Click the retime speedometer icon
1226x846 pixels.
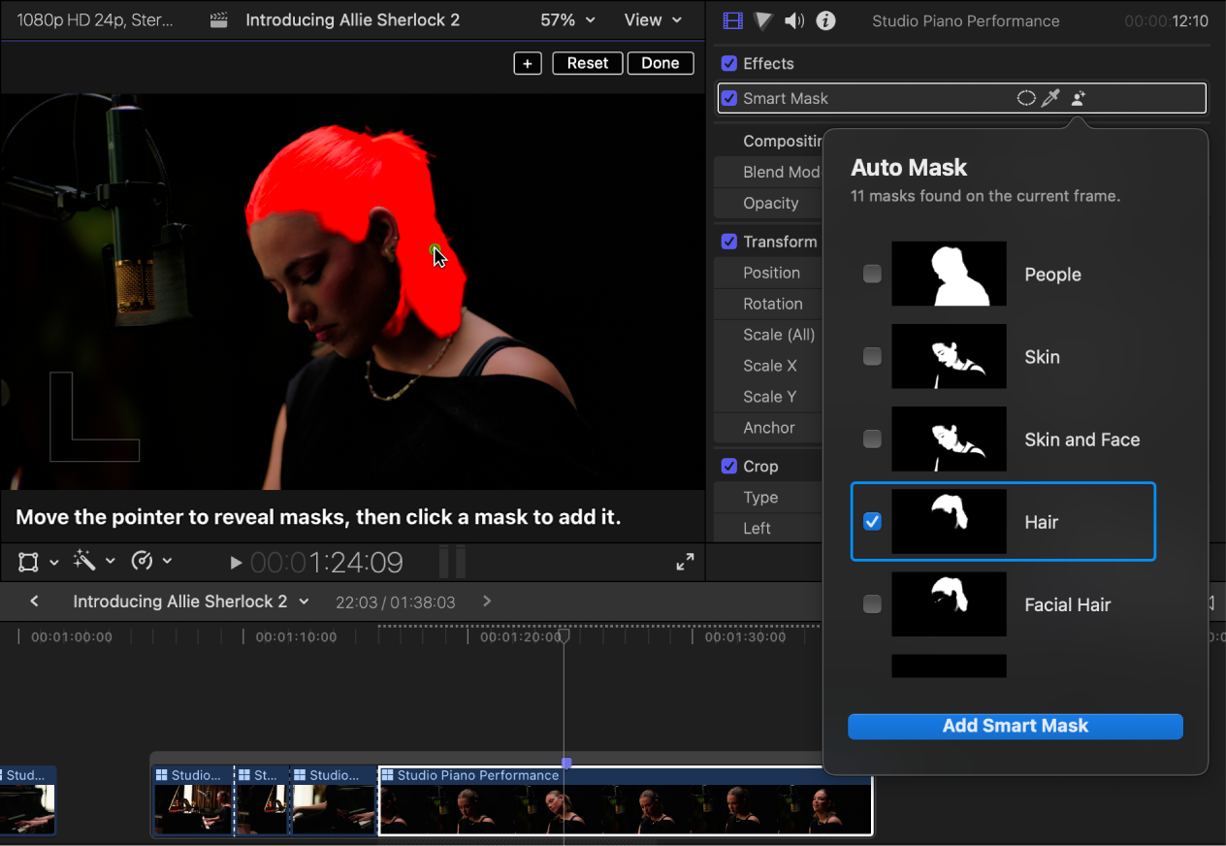(x=143, y=561)
